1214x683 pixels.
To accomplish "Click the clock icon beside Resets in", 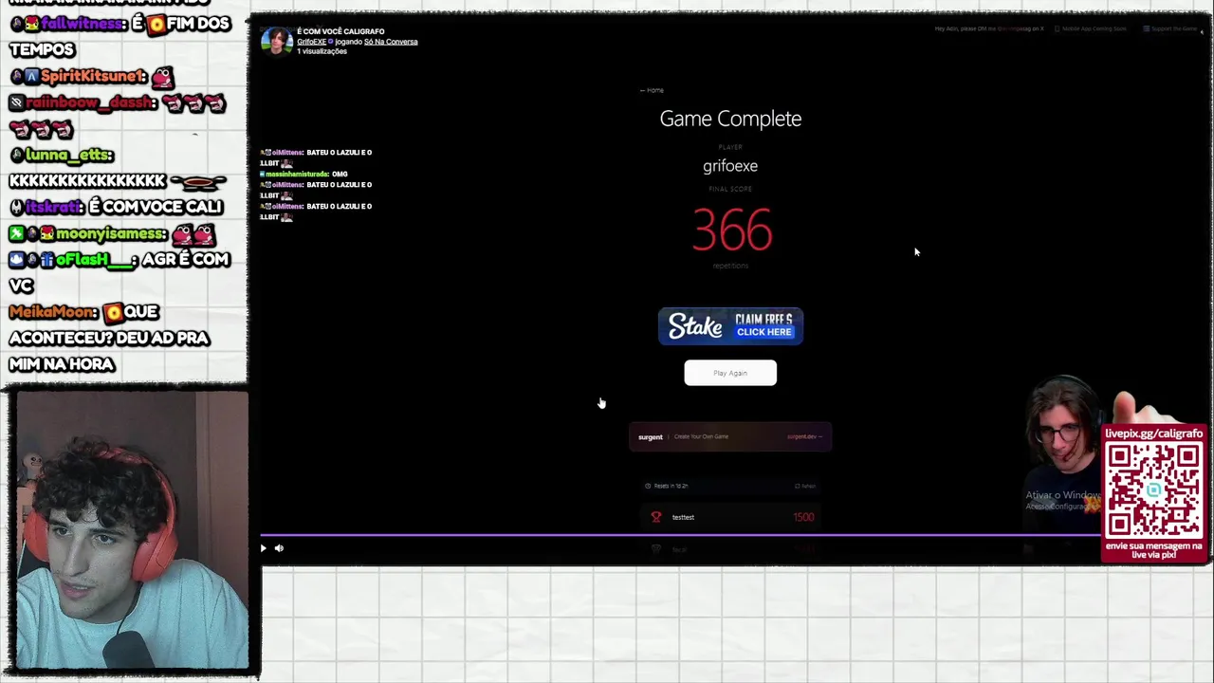I will [648, 486].
